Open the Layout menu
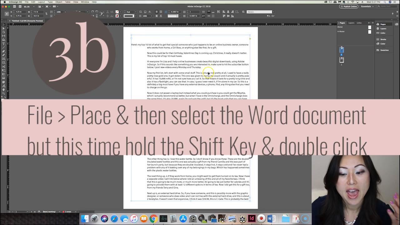The width and height of the screenshot is (400, 225). 41,2
